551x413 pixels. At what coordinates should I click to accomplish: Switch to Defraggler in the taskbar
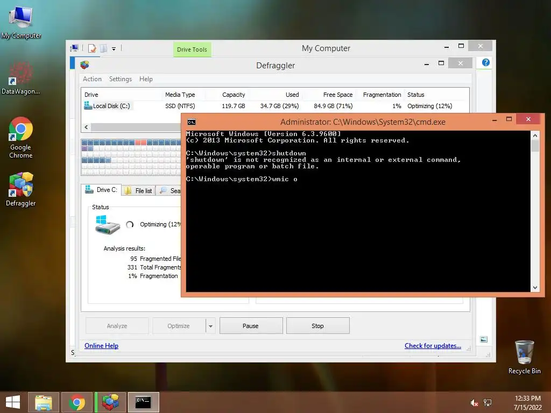coord(110,402)
